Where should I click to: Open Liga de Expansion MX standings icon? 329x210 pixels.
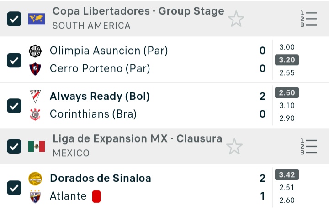[309, 146]
